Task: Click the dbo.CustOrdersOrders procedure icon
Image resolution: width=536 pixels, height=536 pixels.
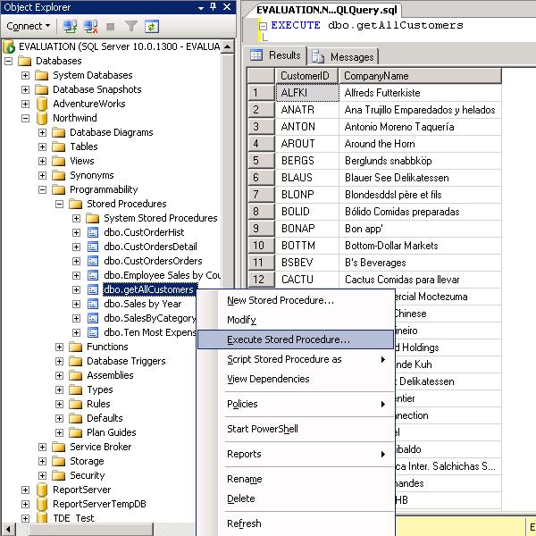Action: pyautogui.click(x=93, y=261)
